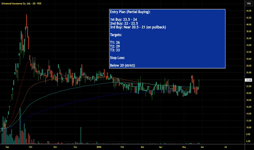Viewport: 254px width, 150px height.
Task: Click the Jun label on time axis
Action: coord(202,147)
